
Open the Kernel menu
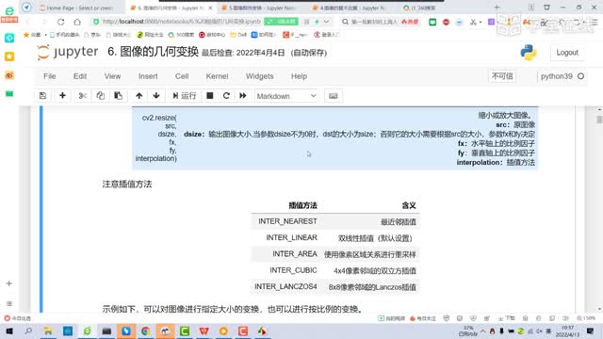tap(217, 76)
